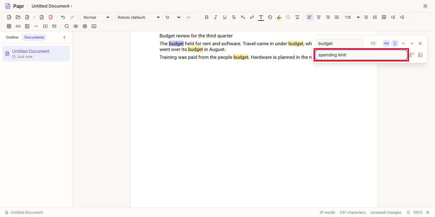The height and width of the screenshot is (217, 435).
Task: Click the custom pt size field
Action: click(x=191, y=17)
